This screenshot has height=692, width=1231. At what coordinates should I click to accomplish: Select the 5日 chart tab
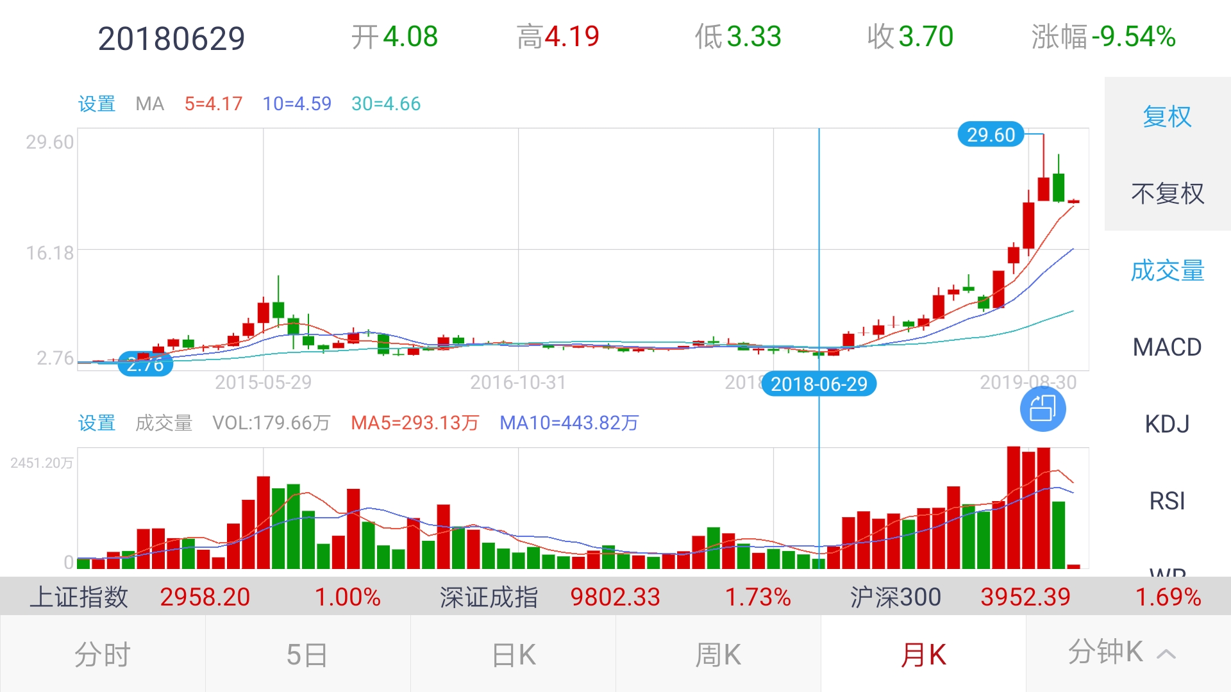click(307, 655)
